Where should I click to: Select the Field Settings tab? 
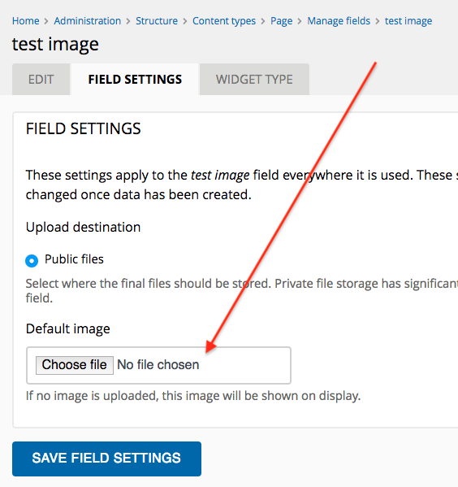click(x=135, y=79)
